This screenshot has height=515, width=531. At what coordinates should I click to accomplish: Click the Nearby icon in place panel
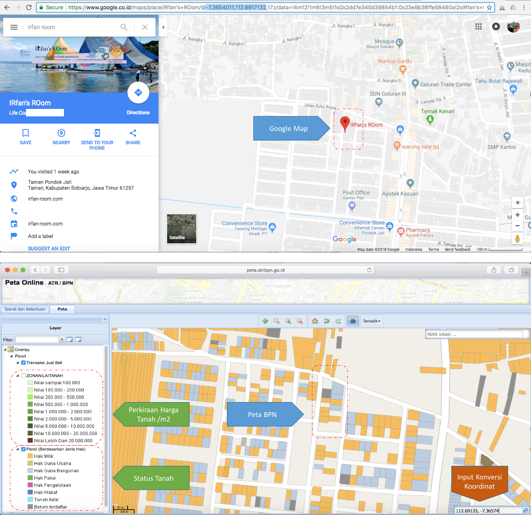[61, 133]
